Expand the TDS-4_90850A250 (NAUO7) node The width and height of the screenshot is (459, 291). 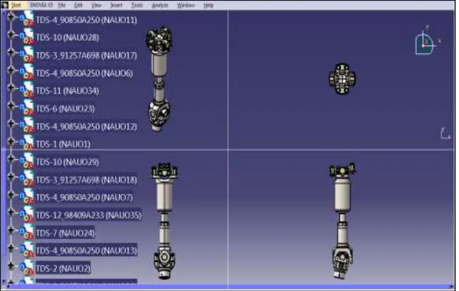(x=11, y=195)
